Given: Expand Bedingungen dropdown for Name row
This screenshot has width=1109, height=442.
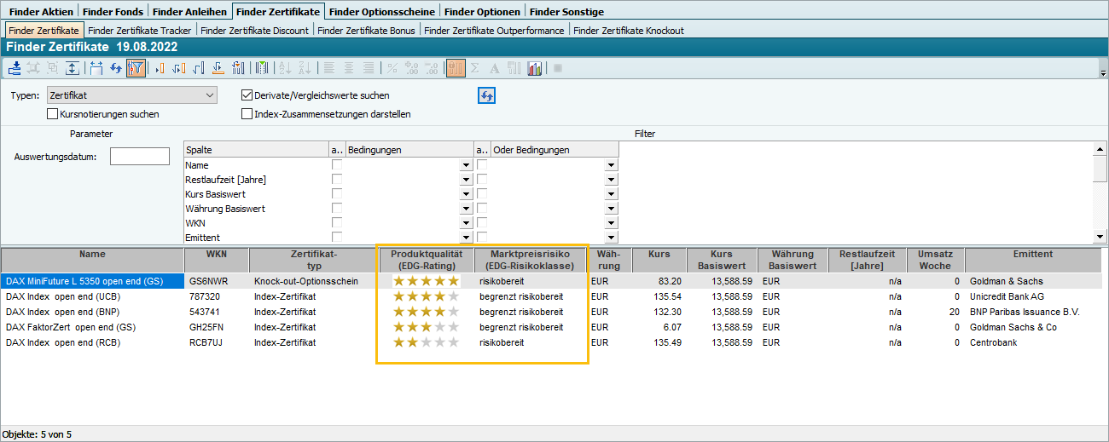Looking at the screenshot, I should [x=466, y=165].
